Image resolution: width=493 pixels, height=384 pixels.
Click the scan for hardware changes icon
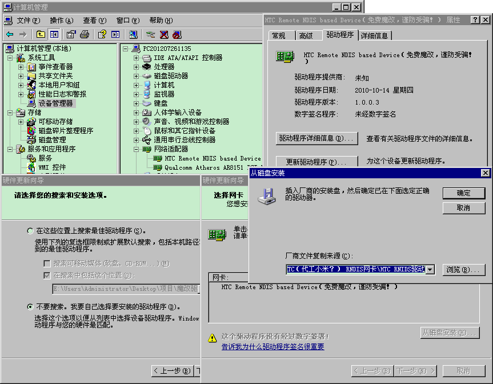pos(133,34)
